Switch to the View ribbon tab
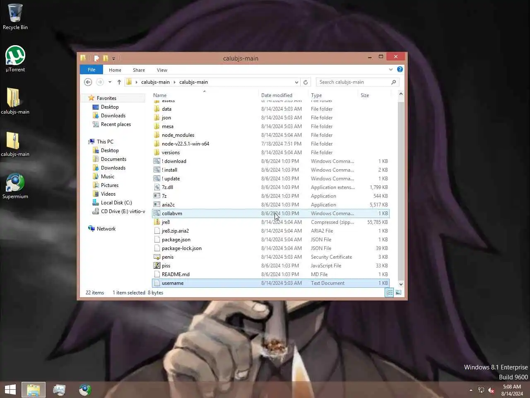The width and height of the screenshot is (530, 398). [x=162, y=70]
